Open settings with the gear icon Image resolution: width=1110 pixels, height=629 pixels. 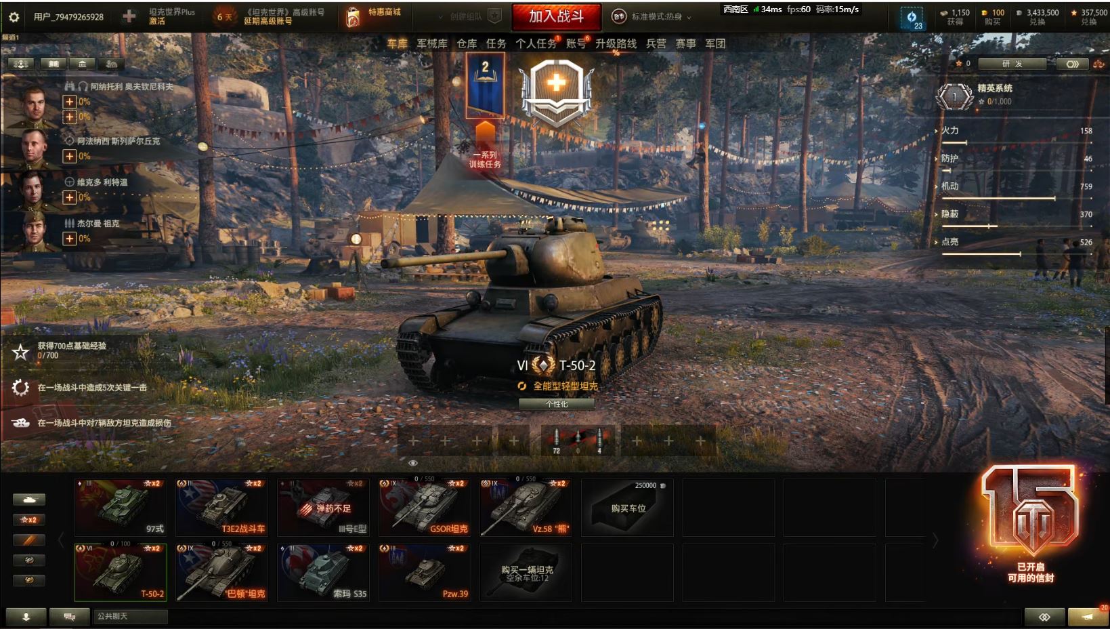(x=14, y=16)
